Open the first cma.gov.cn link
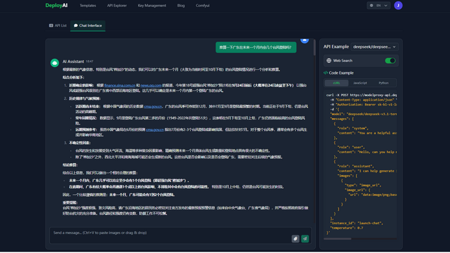450x253 pixels. [153, 106]
